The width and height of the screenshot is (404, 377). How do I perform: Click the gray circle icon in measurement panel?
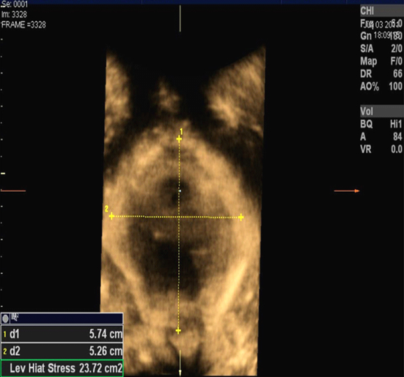click(x=6, y=318)
